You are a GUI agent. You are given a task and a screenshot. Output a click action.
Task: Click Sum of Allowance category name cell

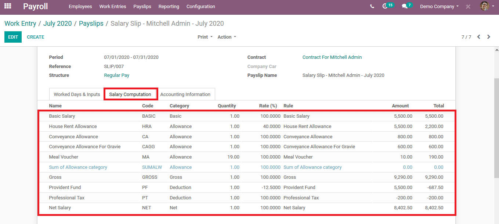point(78,167)
